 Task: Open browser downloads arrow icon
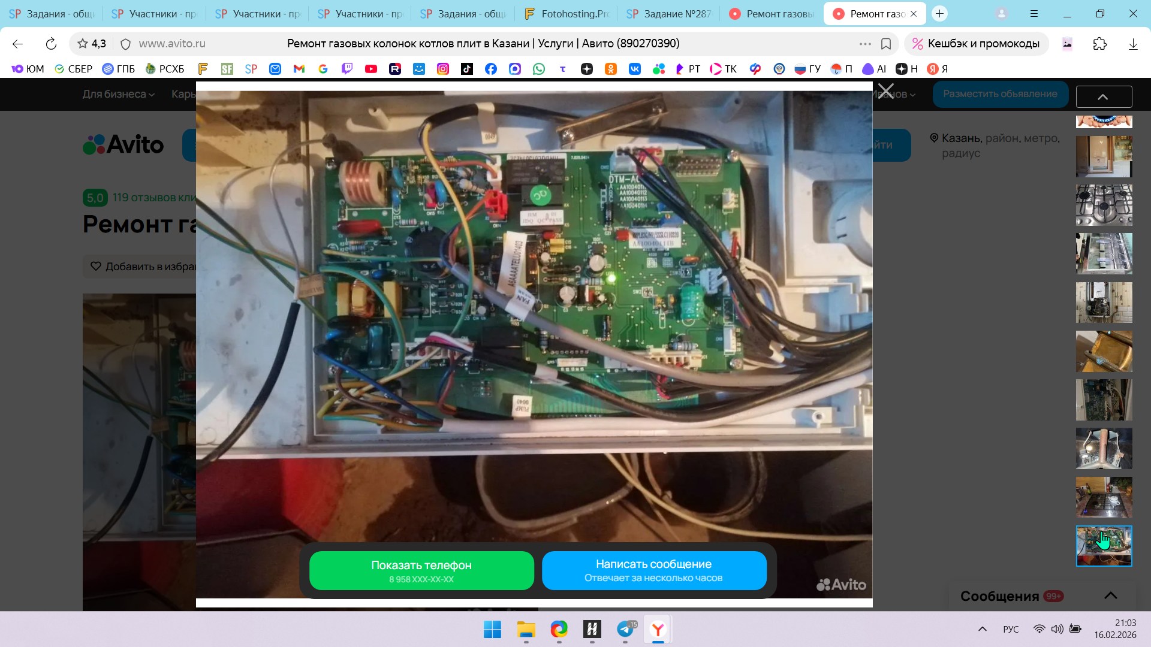pos(1132,44)
